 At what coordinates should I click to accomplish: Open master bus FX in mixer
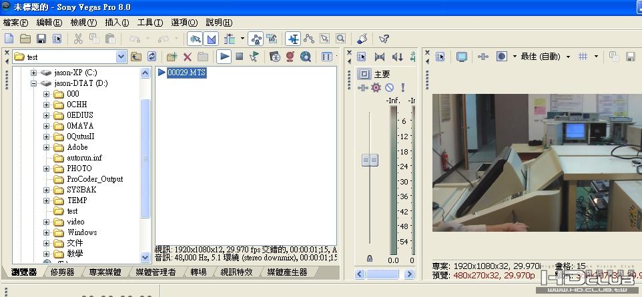coord(362,87)
